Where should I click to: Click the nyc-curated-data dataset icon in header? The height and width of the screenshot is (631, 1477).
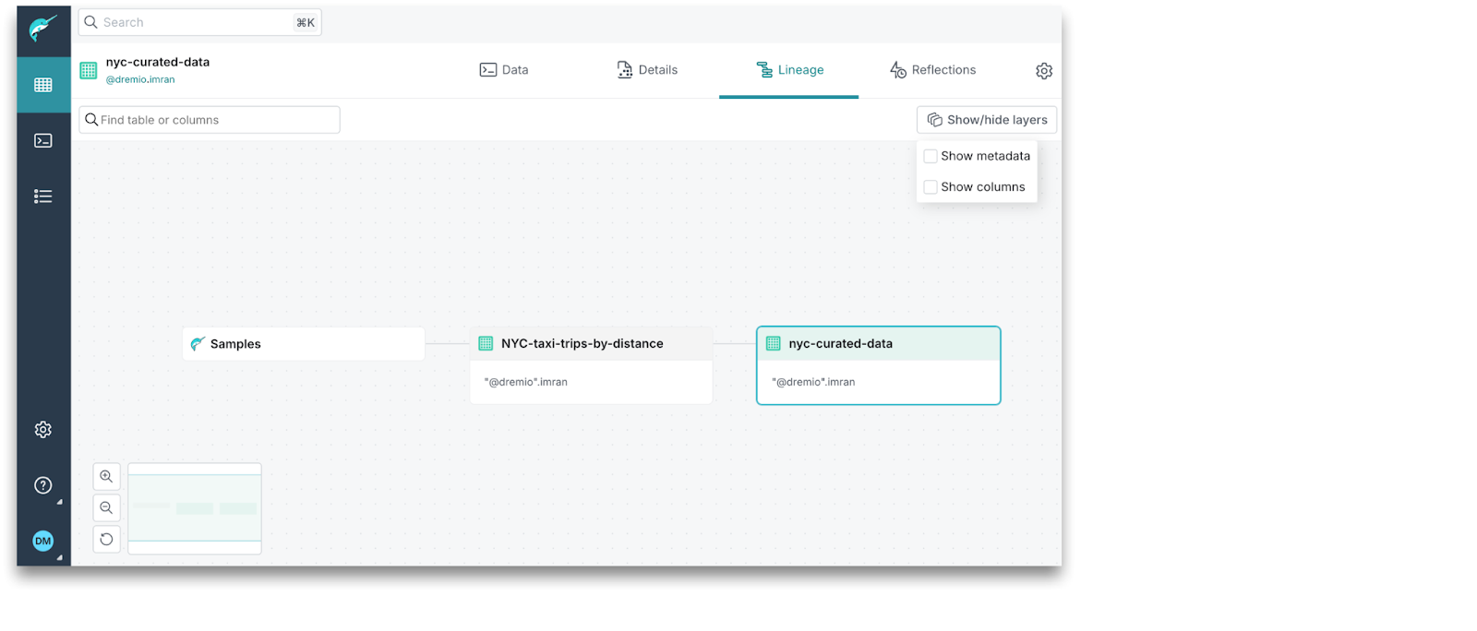pyautogui.click(x=89, y=70)
